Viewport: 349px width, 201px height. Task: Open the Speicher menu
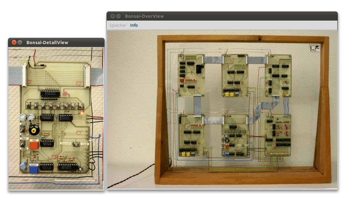click(x=118, y=25)
